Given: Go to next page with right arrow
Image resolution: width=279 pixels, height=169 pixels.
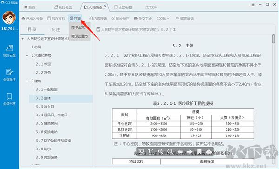Looking at the screenshot, I should [190, 152].
